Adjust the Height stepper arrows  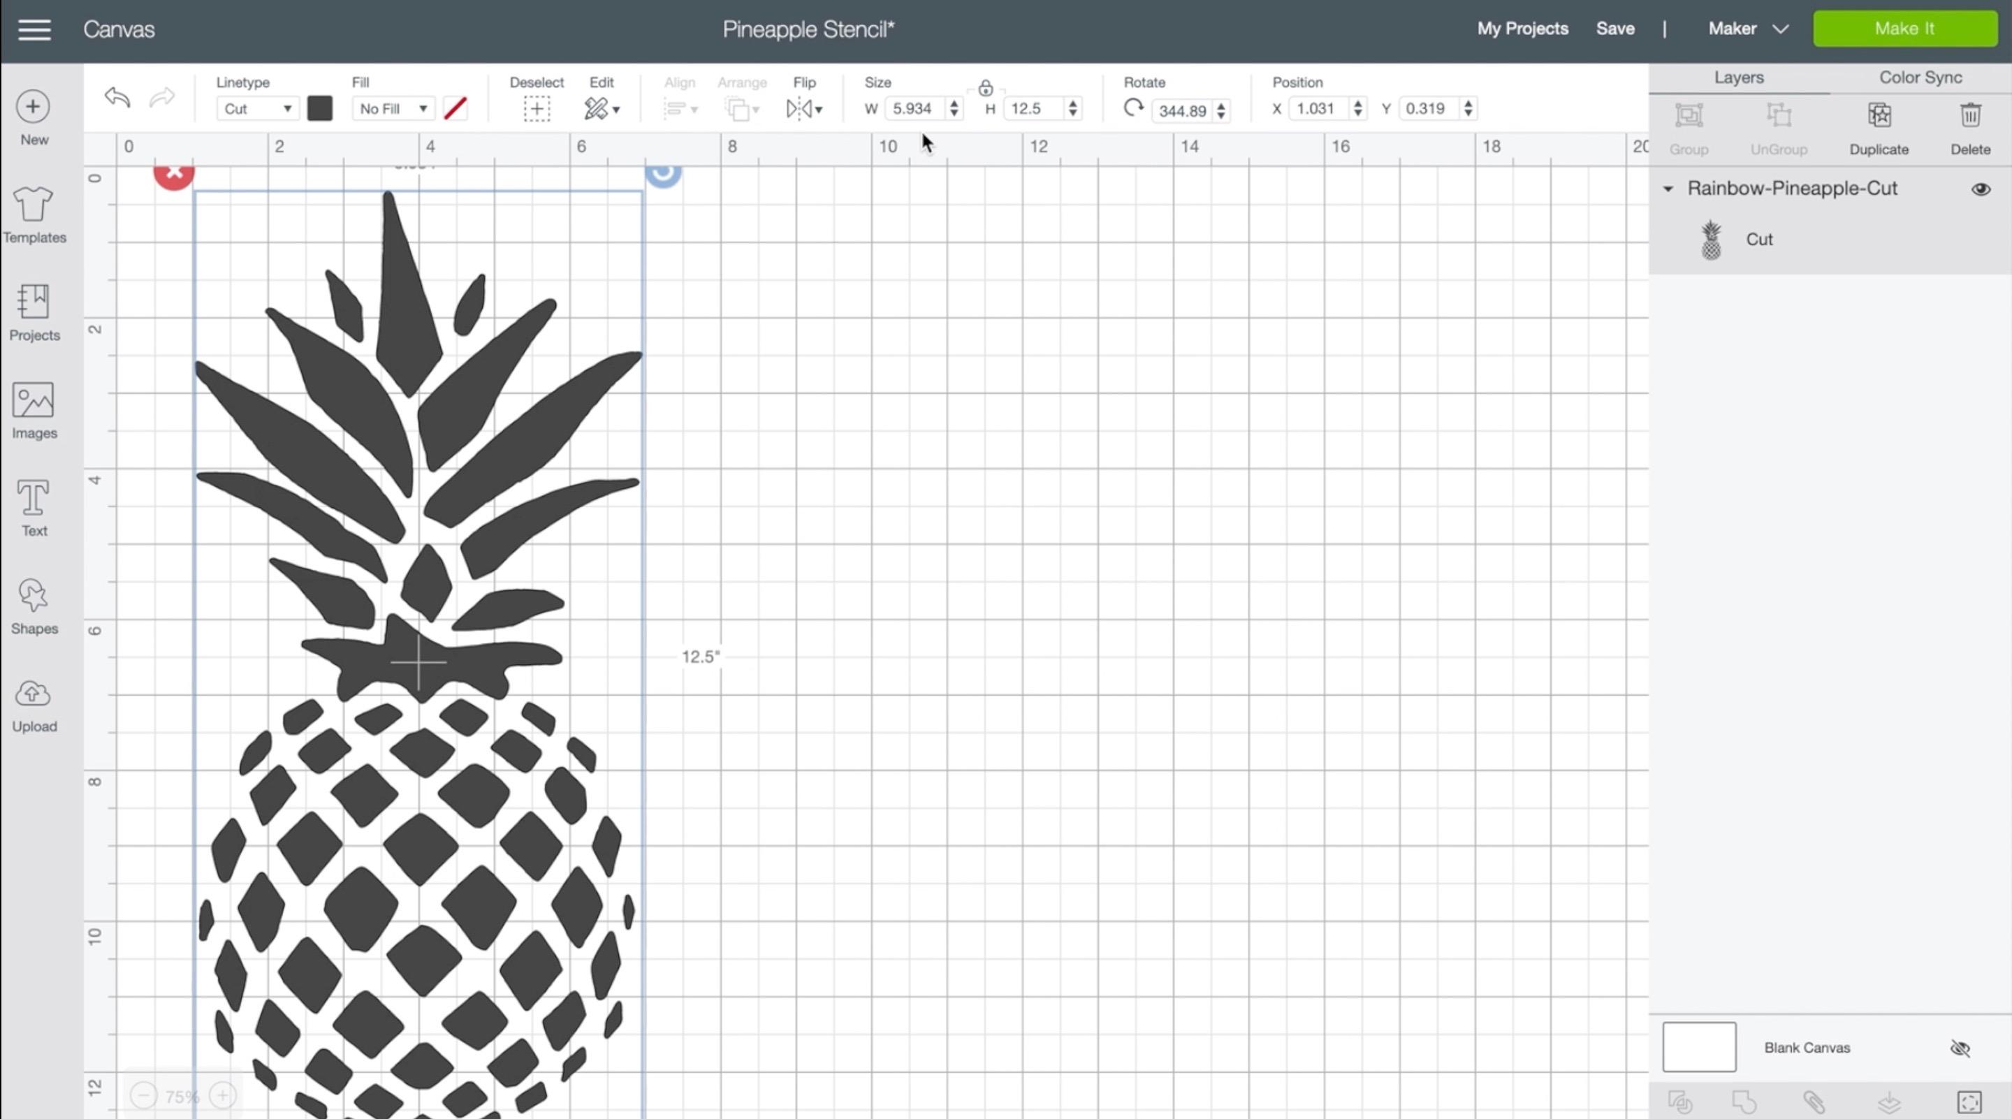click(x=1072, y=108)
